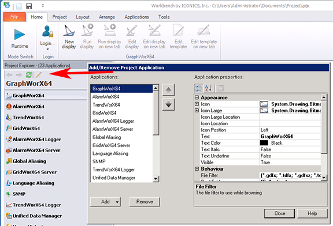This screenshot has height=226, width=333.
Task: Switch properties to categorized view
Action: [x=199, y=88]
